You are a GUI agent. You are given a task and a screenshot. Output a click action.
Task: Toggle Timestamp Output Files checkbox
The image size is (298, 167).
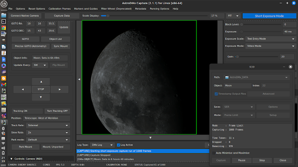[216, 94]
